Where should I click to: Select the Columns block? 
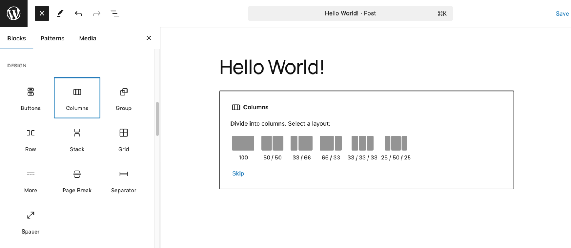[x=77, y=98]
